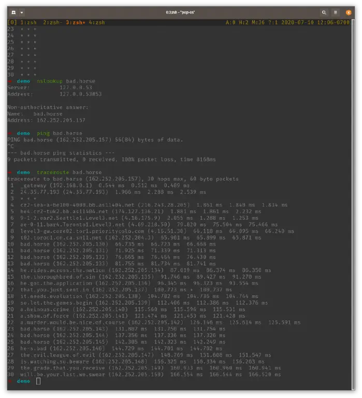
Task: Click the traceroute command text
Action: (x=53, y=172)
